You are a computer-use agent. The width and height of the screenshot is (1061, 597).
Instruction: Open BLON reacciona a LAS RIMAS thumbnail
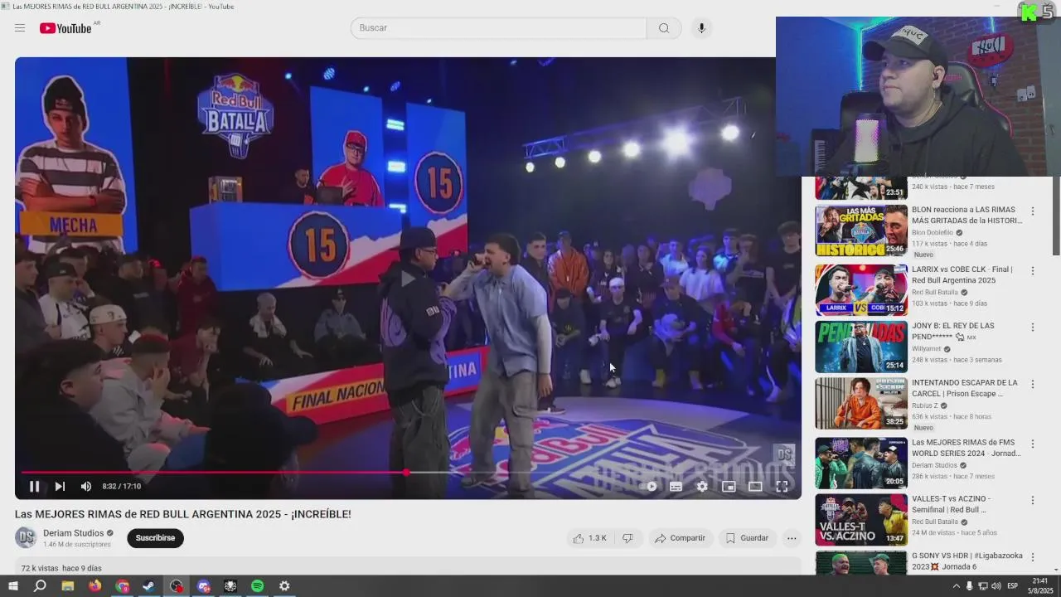click(x=861, y=231)
